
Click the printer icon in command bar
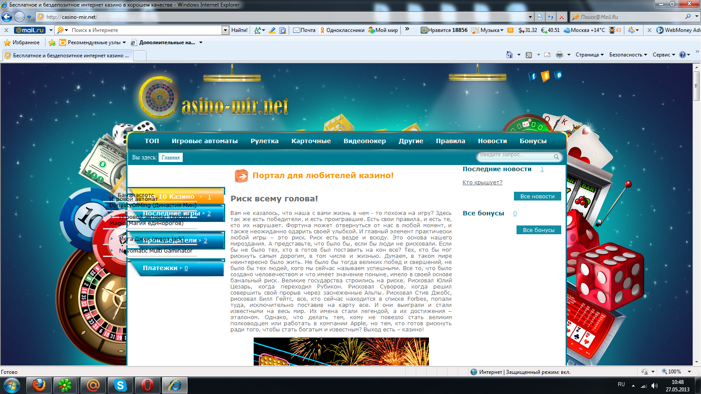pos(559,55)
